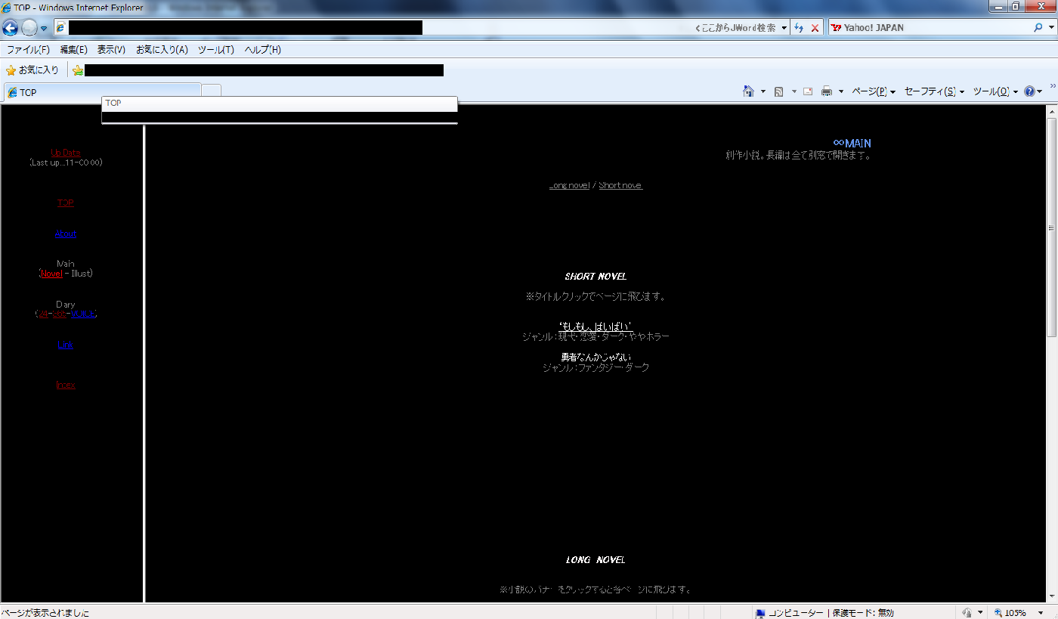The height and width of the screenshot is (619, 1058).
Task: Click the Print icon
Action: pos(827,91)
